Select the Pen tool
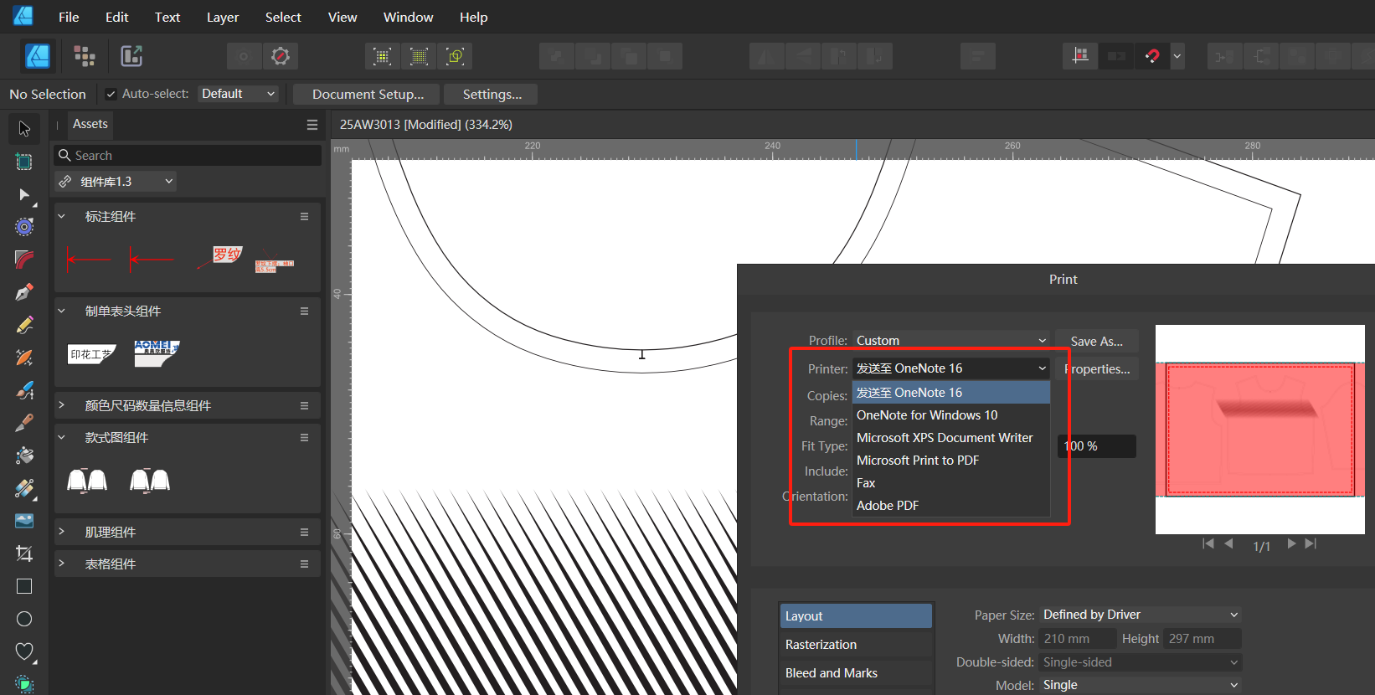This screenshot has width=1375, height=695. [24, 292]
